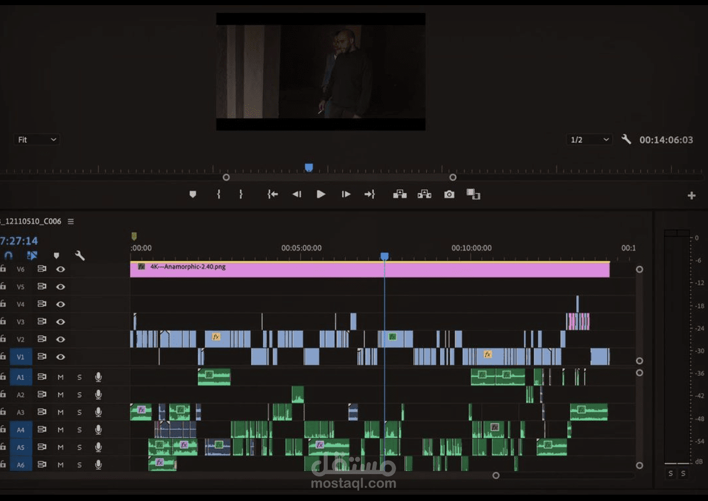This screenshot has height=501, width=708.
Task: Toggle the timeline snap magnet
Action: [x=8, y=256]
